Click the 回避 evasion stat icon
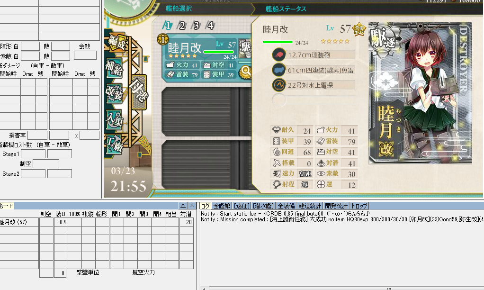The image size is (484, 290). (x=276, y=152)
